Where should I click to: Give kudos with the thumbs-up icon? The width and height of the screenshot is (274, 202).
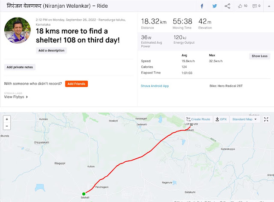pyautogui.click(x=240, y=6)
